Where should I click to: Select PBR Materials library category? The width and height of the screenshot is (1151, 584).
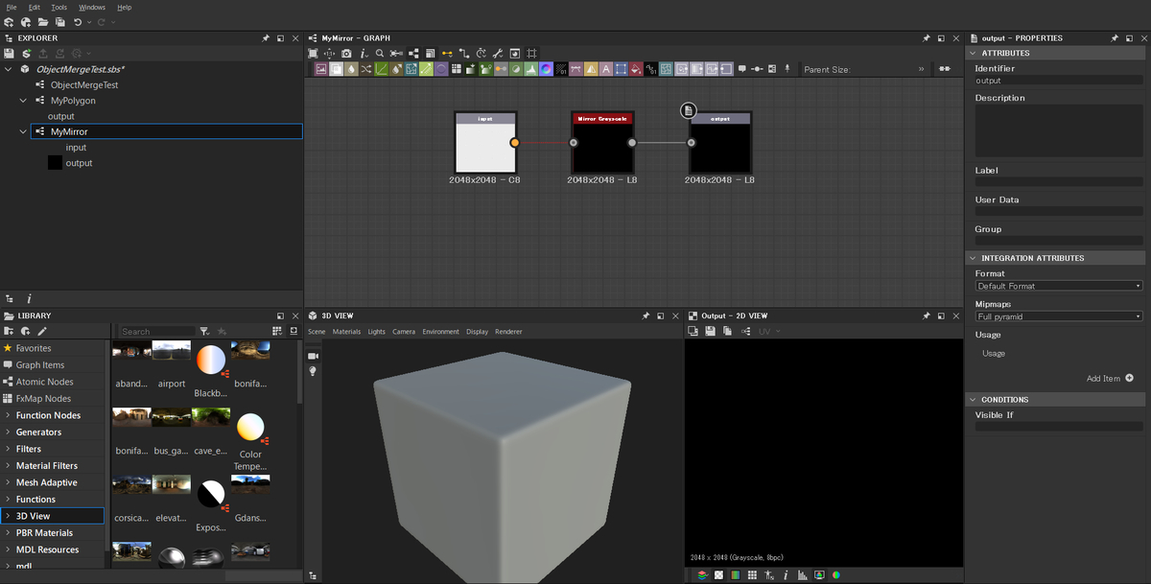coord(44,532)
